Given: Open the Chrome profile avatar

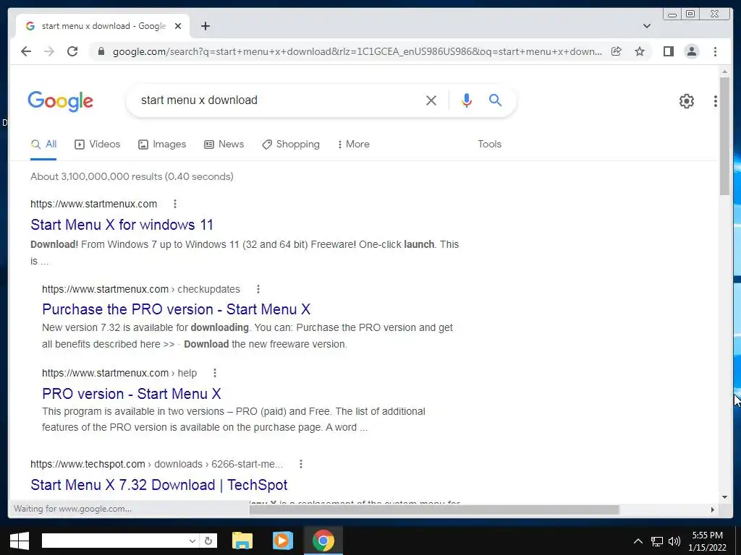Looking at the screenshot, I should pos(691,51).
